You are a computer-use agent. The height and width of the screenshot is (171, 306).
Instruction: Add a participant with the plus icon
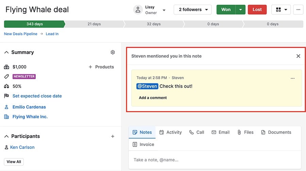113,136
